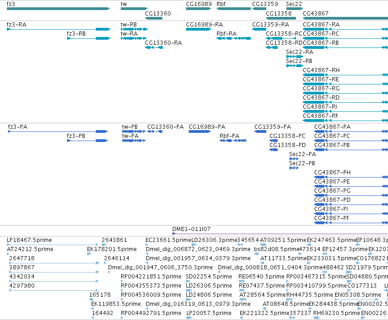Select the LD24806.5prime EST

188,299
